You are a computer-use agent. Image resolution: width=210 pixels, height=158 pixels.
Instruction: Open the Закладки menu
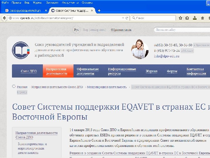click(52, 3)
